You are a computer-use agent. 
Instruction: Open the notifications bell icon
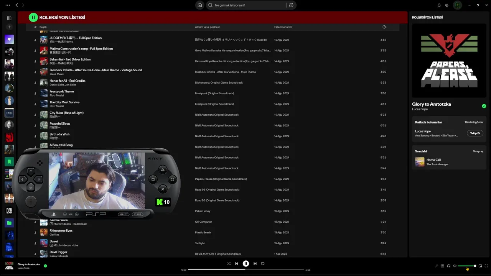pyautogui.click(x=439, y=5)
